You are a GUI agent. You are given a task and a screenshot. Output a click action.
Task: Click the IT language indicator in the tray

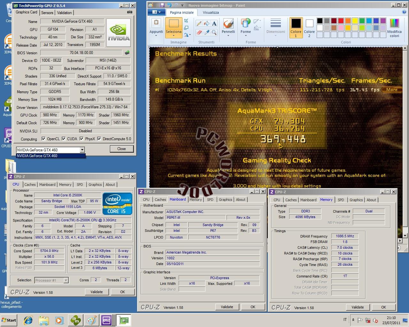click(x=345, y=320)
